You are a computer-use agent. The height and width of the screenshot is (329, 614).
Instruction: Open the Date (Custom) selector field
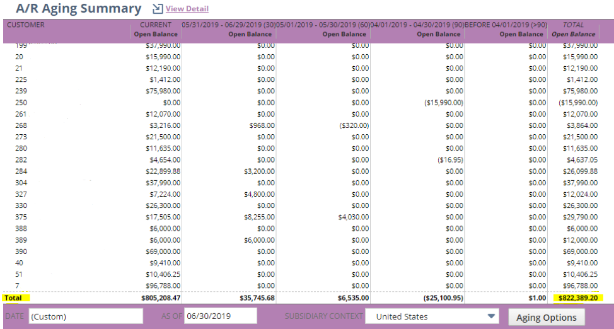86,316
